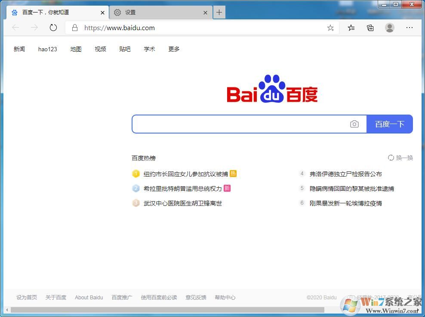Add this page to favorites with star-plus icon
This screenshot has width=425, height=317.
(330, 28)
